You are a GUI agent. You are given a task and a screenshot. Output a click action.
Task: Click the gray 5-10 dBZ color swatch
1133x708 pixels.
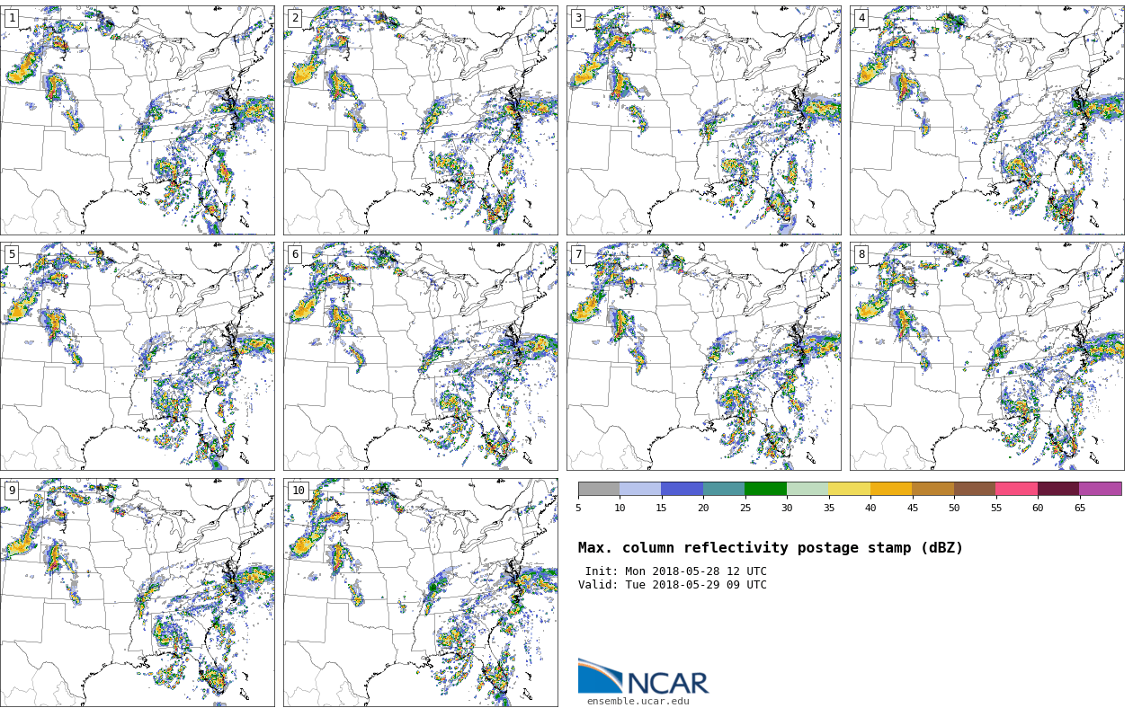pos(599,489)
